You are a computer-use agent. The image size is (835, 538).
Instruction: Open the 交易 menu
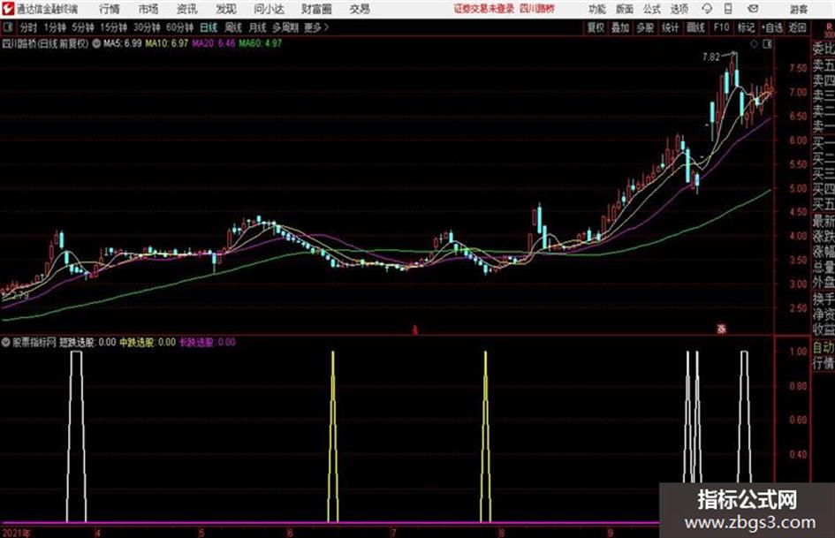coord(360,9)
